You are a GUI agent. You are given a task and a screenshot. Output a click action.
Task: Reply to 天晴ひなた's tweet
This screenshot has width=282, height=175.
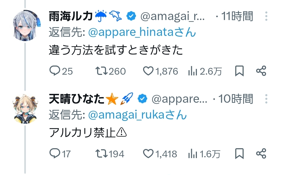[54, 154]
